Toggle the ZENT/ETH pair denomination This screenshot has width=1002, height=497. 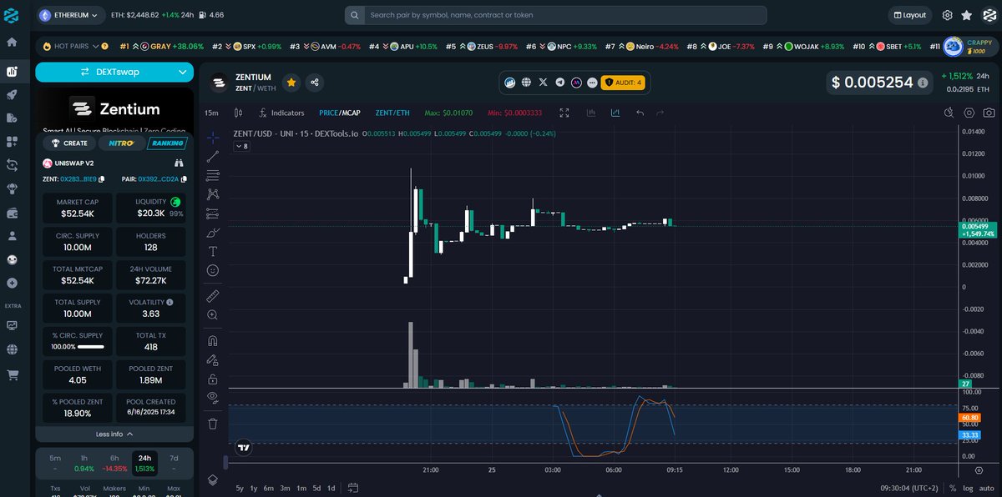point(392,113)
